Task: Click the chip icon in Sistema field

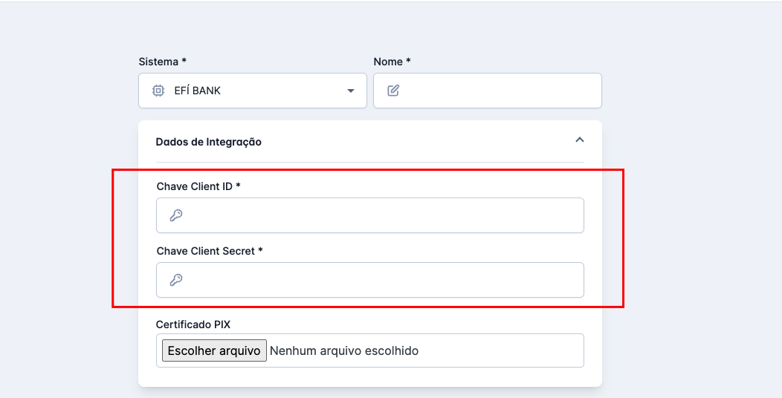Action: (x=158, y=91)
